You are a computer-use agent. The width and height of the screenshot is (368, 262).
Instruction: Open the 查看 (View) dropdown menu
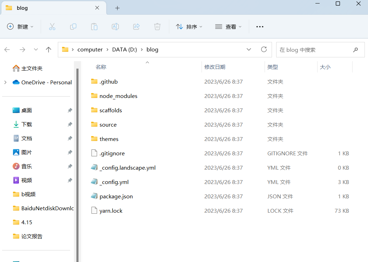(229, 27)
